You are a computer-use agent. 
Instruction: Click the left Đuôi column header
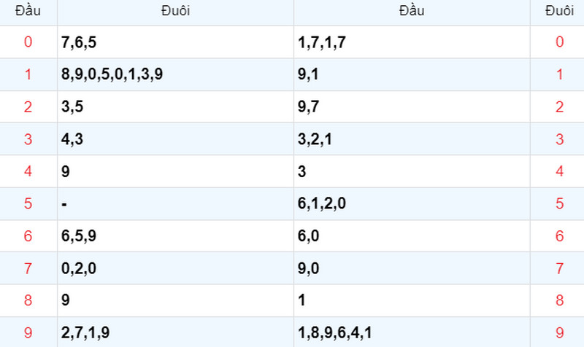tap(175, 11)
